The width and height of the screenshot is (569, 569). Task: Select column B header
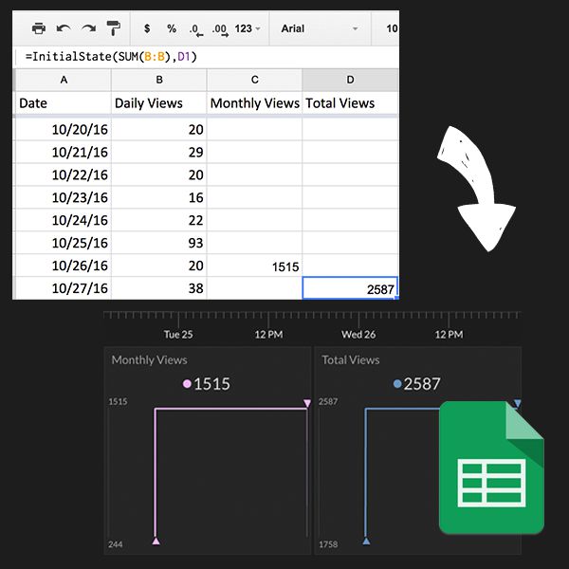pyautogui.click(x=159, y=80)
